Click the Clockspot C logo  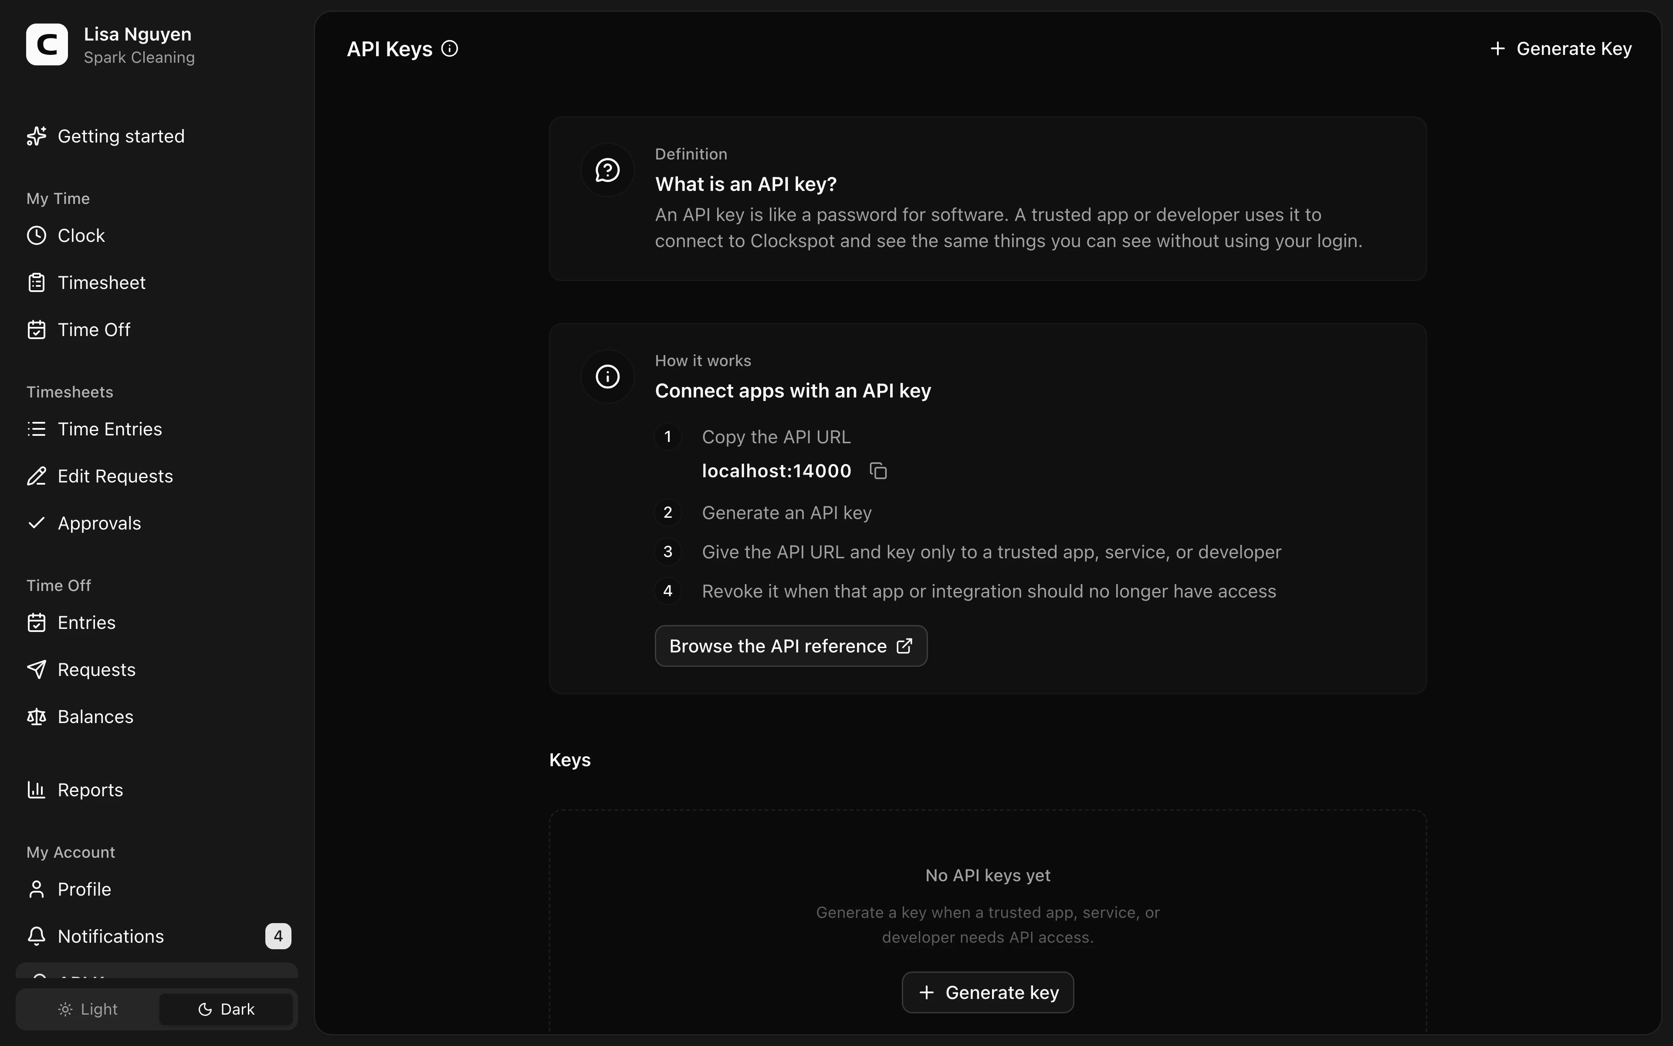[x=47, y=45]
